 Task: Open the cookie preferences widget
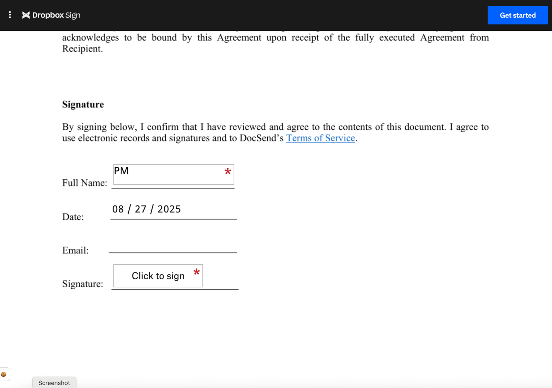[x=4, y=374]
